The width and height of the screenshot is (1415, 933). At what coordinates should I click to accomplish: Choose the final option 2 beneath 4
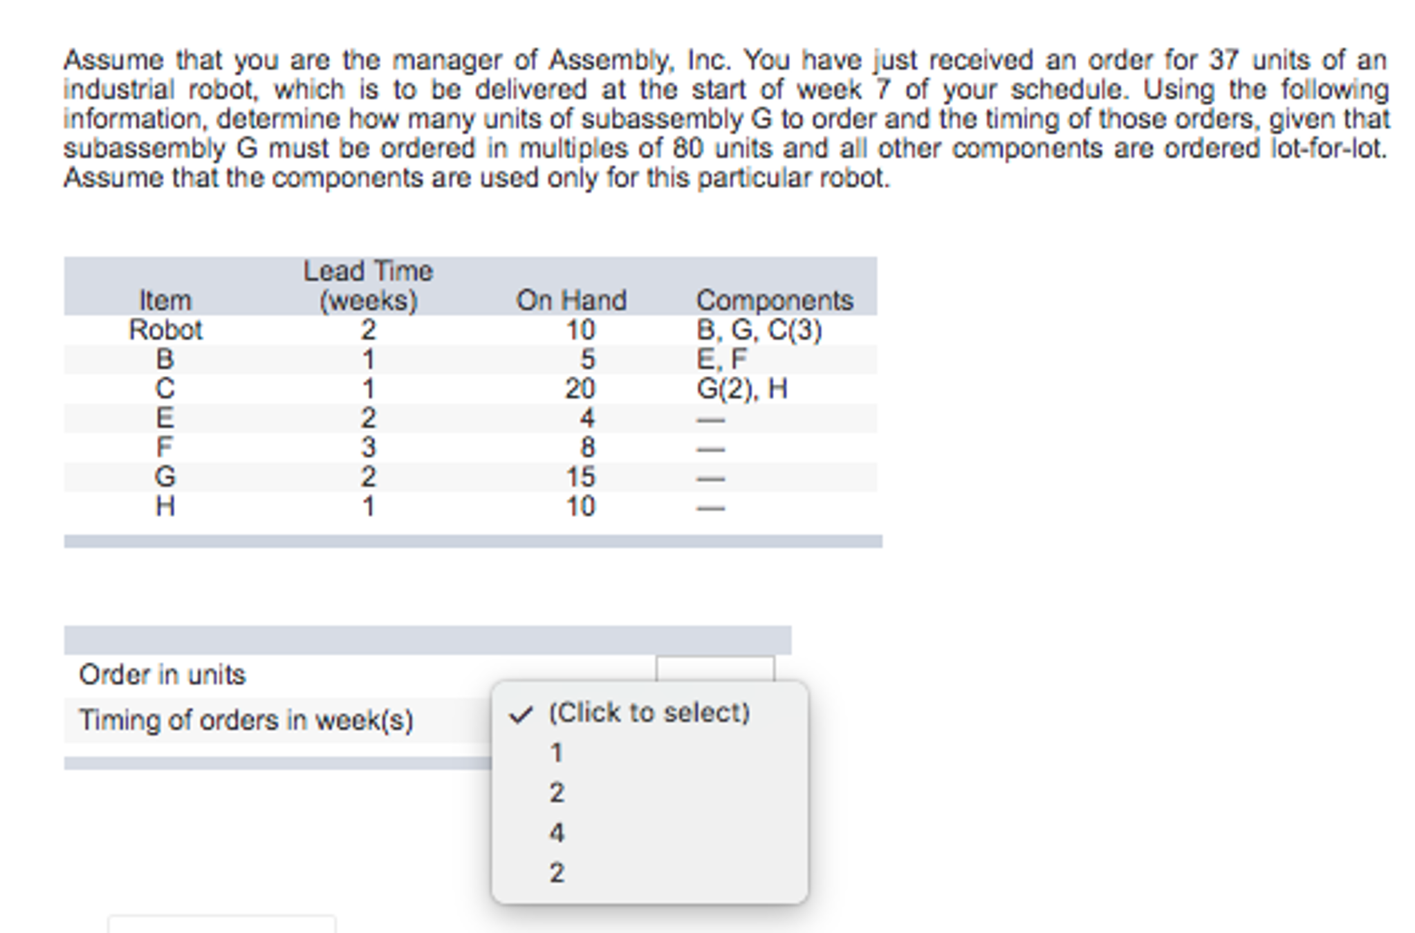tap(649, 874)
